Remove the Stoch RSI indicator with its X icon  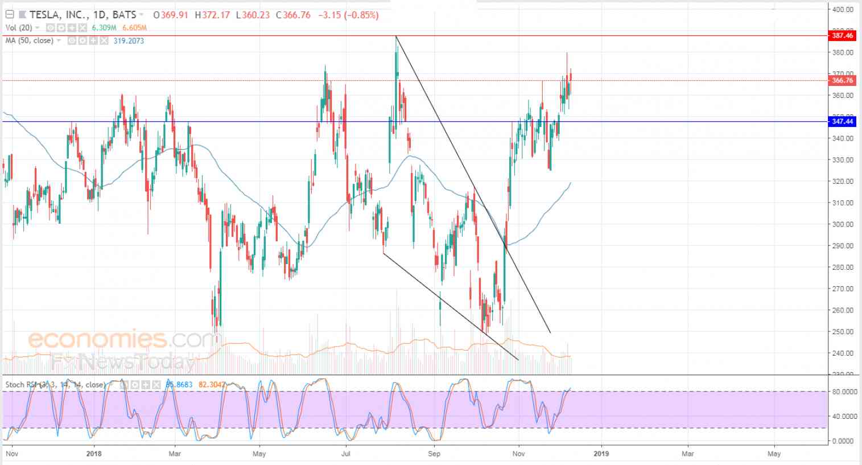point(155,385)
